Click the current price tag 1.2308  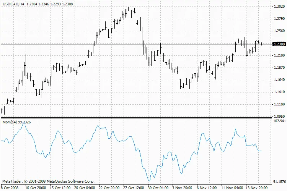[x=279, y=44]
